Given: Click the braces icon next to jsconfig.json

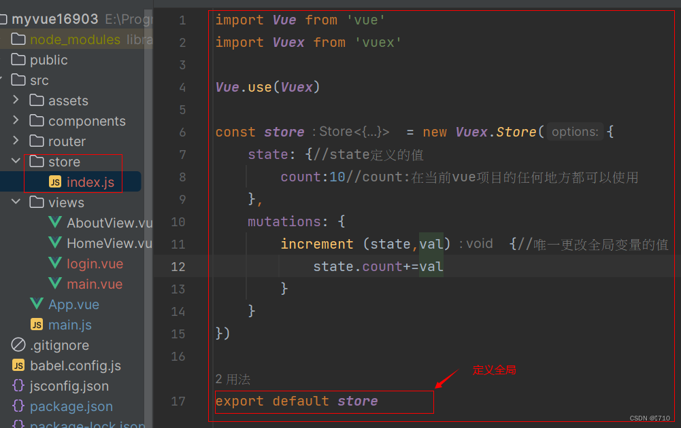Looking at the screenshot, I should pyautogui.click(x=18, y=385).
